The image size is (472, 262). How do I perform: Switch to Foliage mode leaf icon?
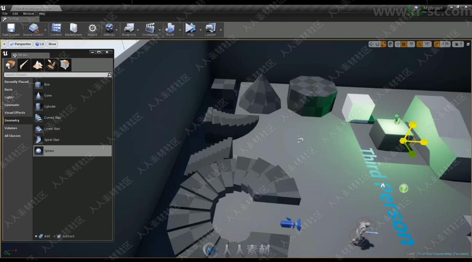[51, 65]
